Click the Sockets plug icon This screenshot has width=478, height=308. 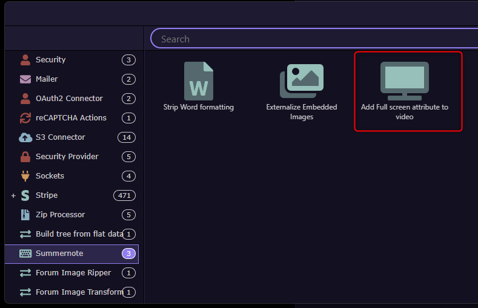click(x=25, y=176)
